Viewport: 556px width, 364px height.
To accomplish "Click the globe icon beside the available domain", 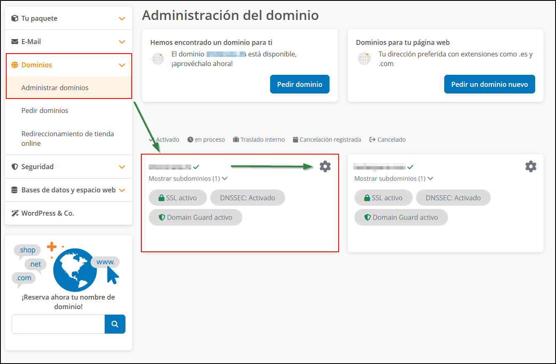I will [158, 58].
